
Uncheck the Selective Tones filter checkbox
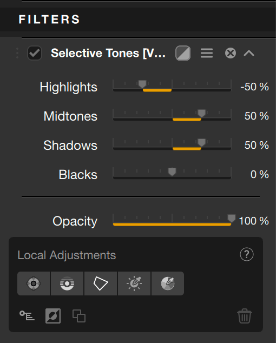[34, 53]
